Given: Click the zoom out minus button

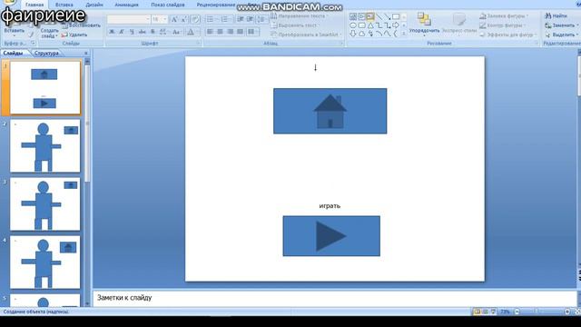Looking at the screenshot, I should point(517,312).
